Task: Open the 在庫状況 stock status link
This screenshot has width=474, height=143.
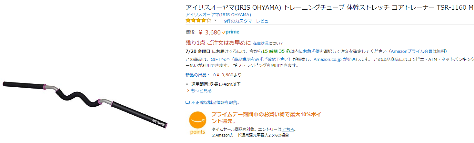Action: [261, 43]
